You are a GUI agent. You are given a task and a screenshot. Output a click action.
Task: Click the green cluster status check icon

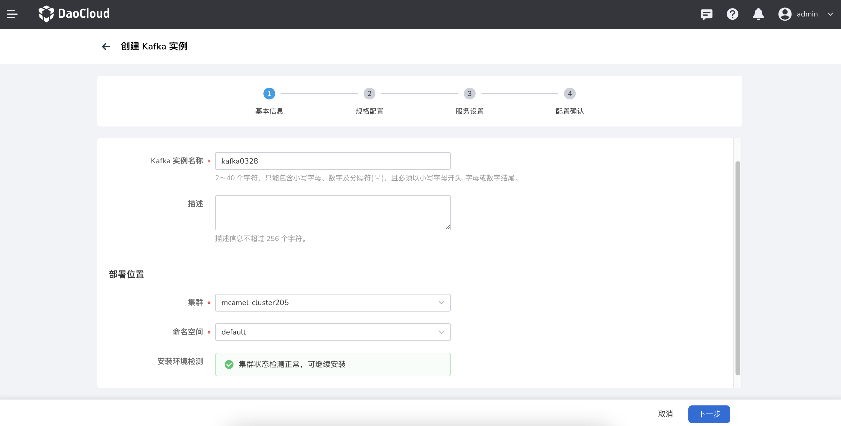coord(229,365)
